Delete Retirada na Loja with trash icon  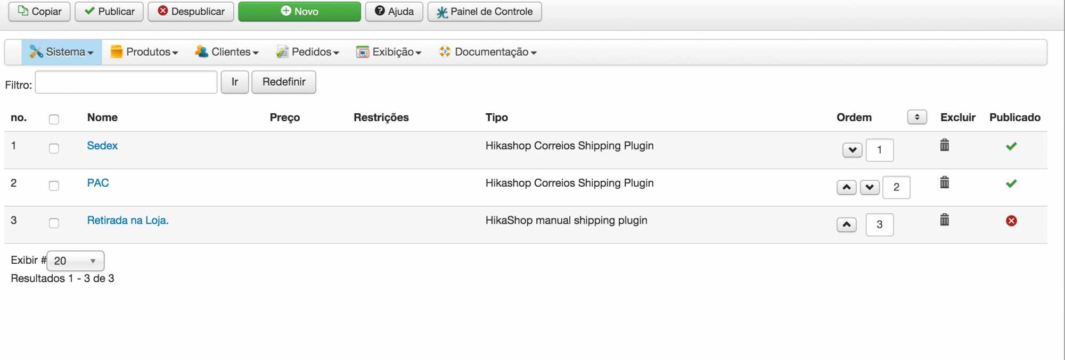click(944, 220)
